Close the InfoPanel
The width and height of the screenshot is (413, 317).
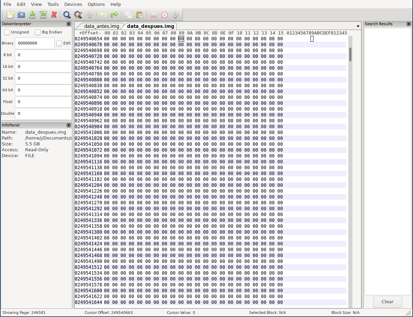(68, 125)
